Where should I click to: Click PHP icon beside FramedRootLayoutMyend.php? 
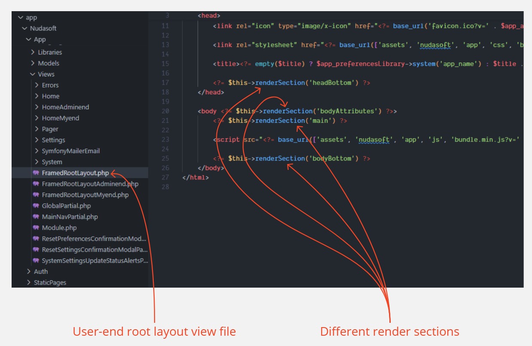[x=36, y=195]
